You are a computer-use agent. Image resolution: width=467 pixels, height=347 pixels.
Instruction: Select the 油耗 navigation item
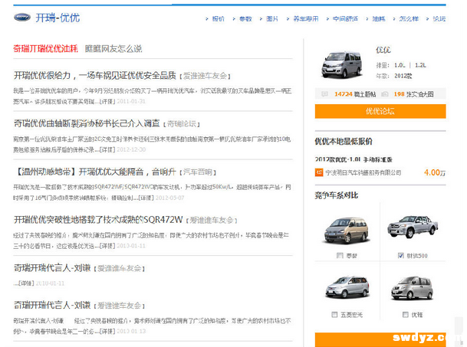pos(378,18)
